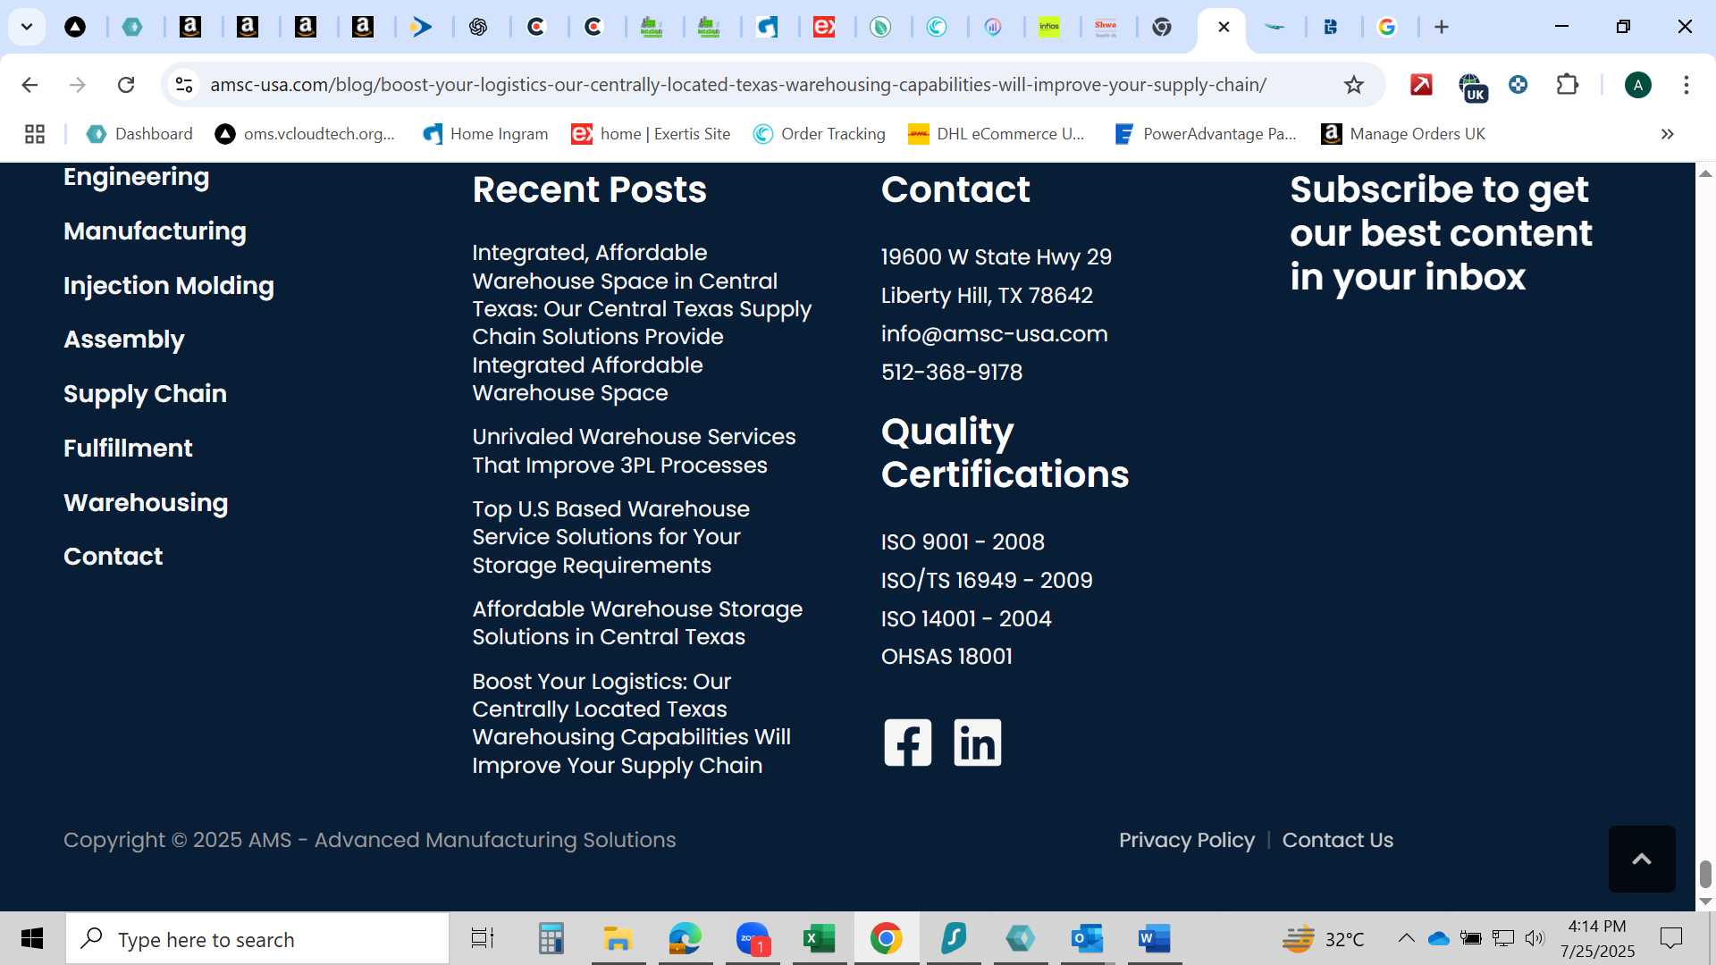Go to the Supply Chain page

[145, 394]
